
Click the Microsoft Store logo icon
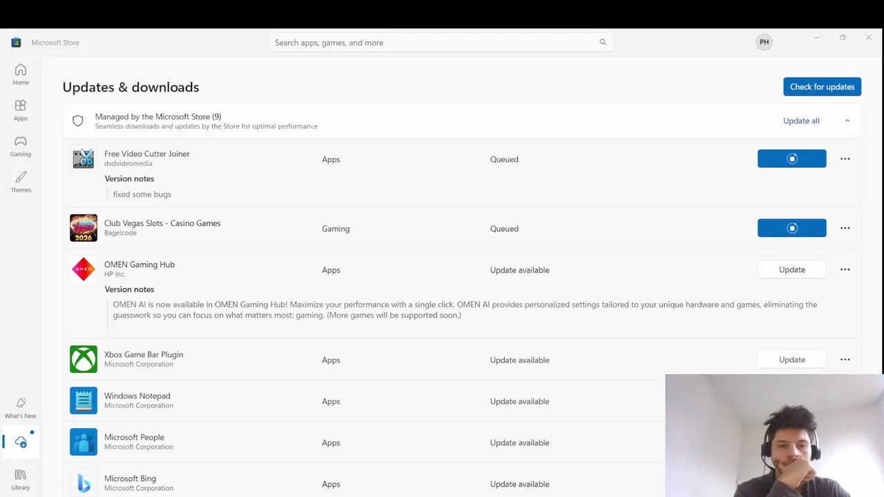[16, 42]
